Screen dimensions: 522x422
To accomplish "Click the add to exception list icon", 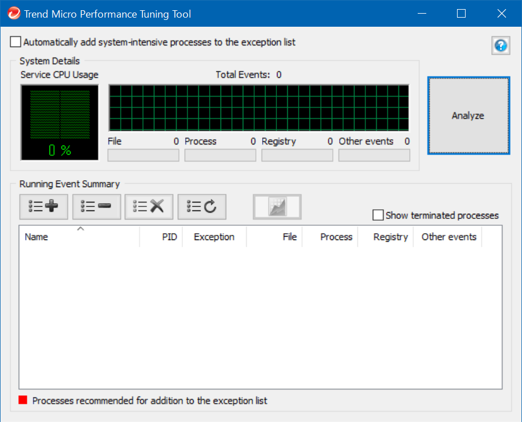I will click(x=44, y=206).
